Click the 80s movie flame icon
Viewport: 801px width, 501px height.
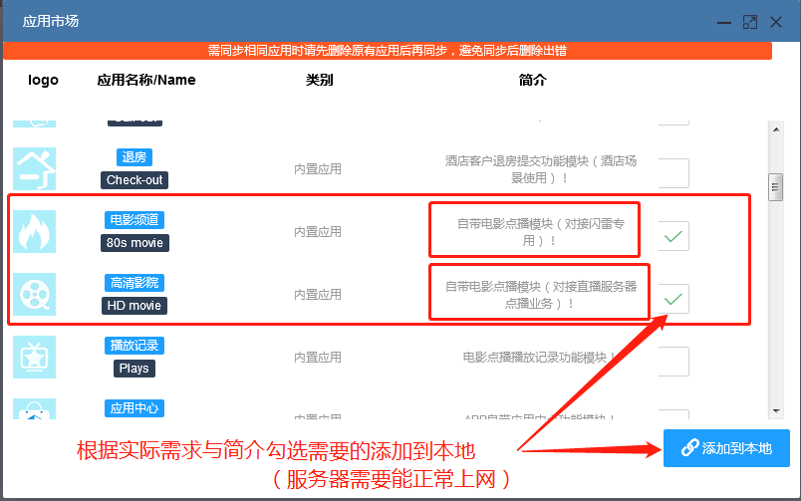tap(35, 231)
